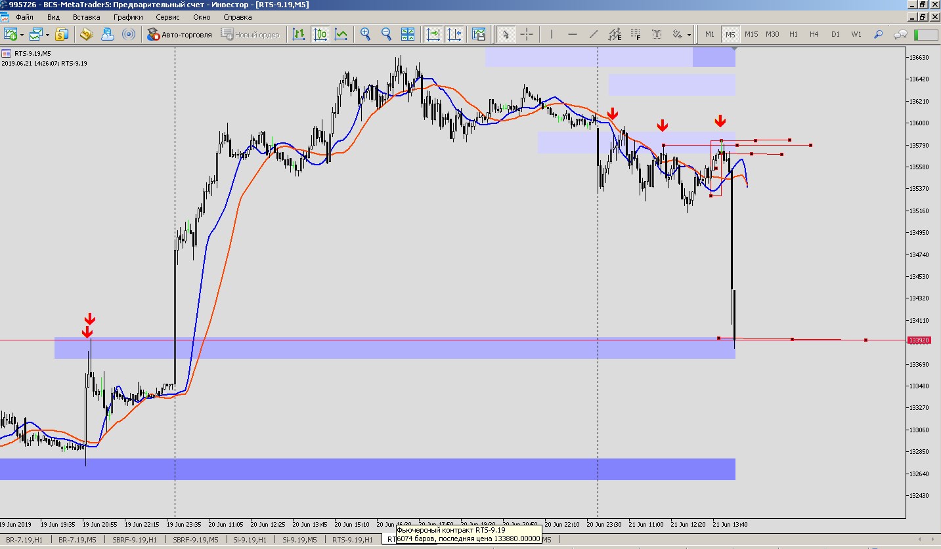Expand the shapes tool dropdown arrow

(689, 35)
